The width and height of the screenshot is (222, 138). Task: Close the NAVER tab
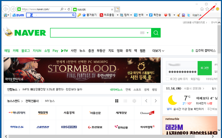(112, 10)
